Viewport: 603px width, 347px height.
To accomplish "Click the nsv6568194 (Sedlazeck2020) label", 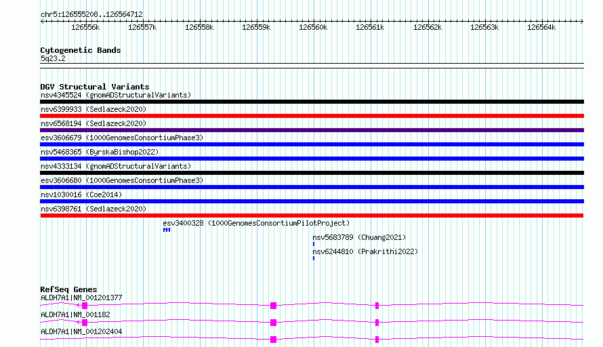I will tap(93, 123).
